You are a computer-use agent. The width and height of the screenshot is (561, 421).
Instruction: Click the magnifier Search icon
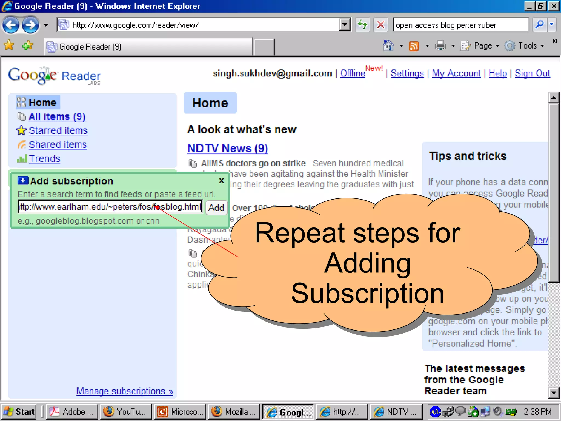(540, 25)
